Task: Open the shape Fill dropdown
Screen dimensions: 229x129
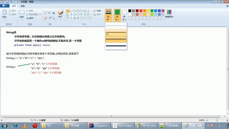Action: (98, 14)
